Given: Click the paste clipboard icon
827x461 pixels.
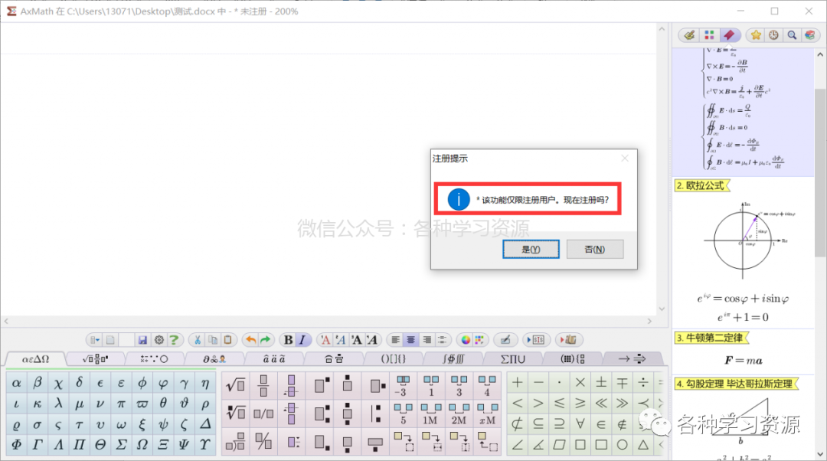Looking at the screenshot, I should pyautogui.click(x=228, y=340).
